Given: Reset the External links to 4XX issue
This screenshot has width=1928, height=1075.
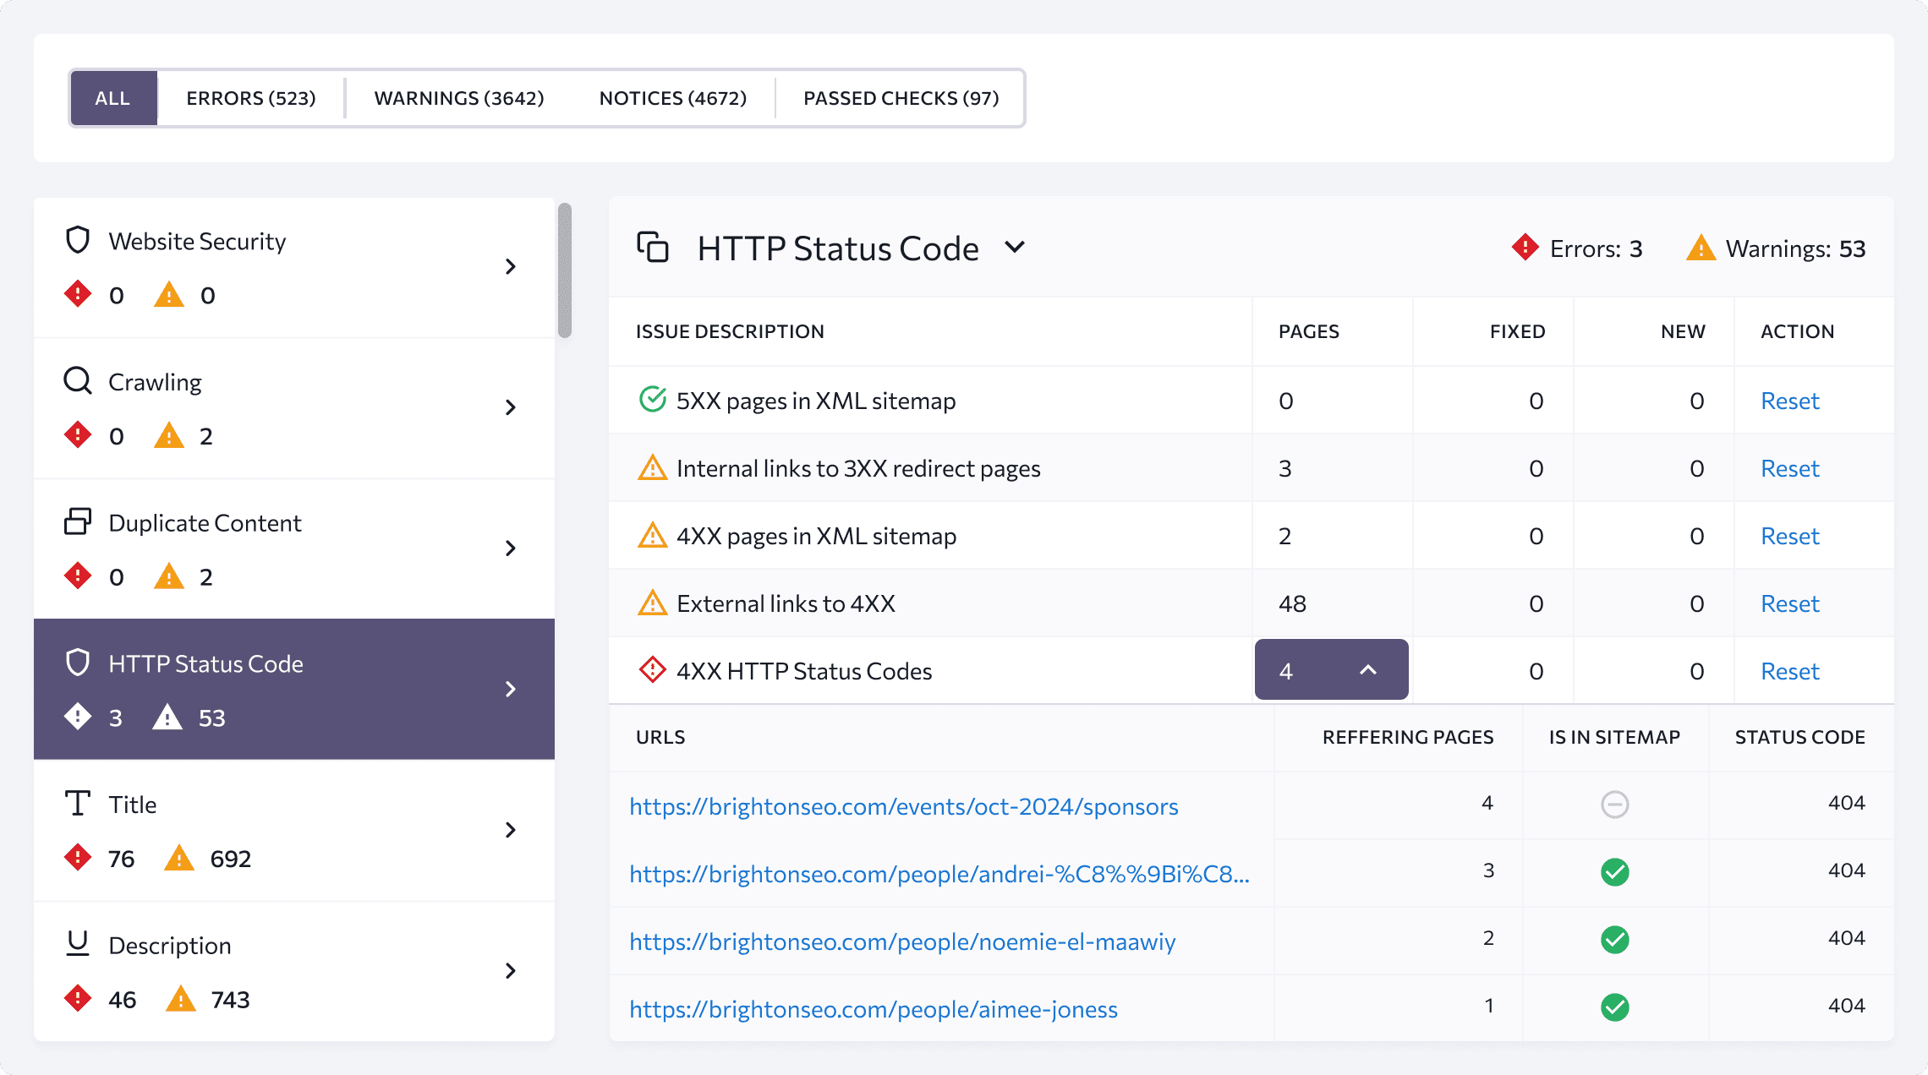Looking at the screenshot, I should point(1789,603).
